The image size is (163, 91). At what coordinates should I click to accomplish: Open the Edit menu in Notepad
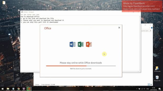[25, 15]
